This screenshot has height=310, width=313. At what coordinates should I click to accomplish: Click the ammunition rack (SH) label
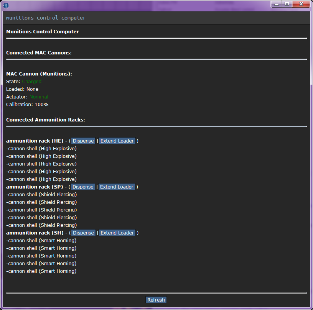(x=35, y=233)
